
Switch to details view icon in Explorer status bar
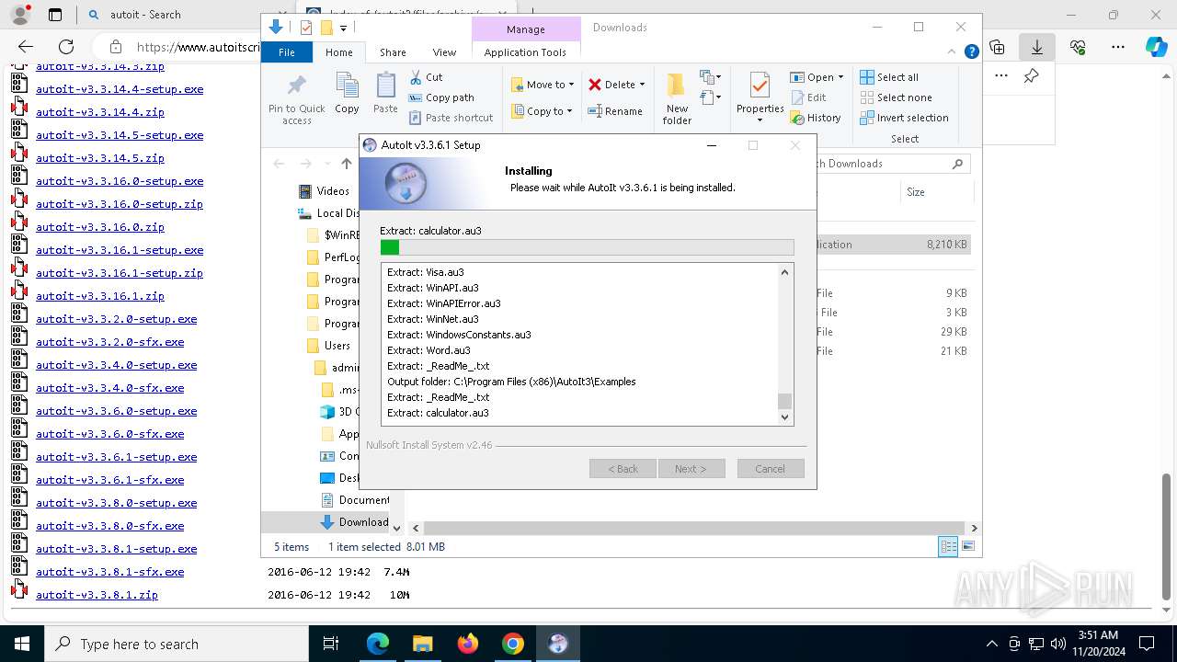[x=948, y=546]
